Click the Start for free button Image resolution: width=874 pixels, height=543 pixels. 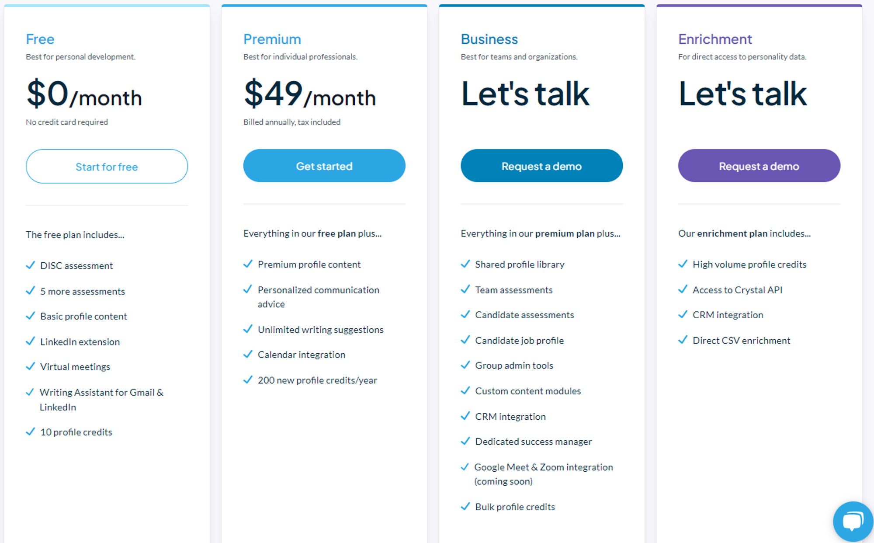pos(107,167)
